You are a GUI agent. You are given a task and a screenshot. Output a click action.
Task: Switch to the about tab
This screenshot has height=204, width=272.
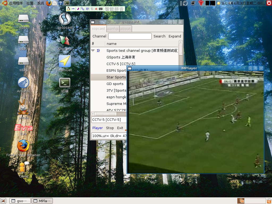[x=125, y=29]
